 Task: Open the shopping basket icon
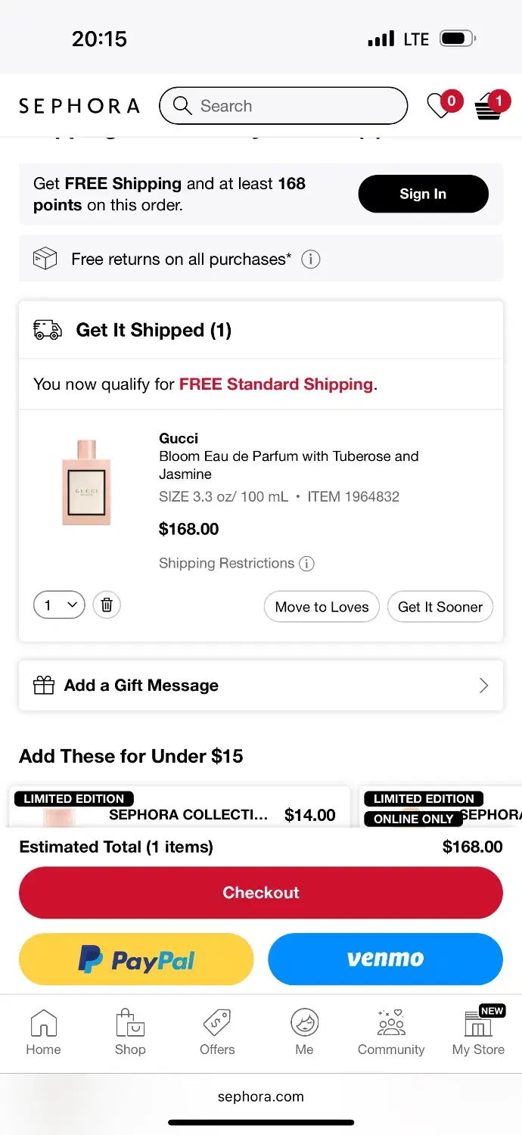tap(489, 107)
